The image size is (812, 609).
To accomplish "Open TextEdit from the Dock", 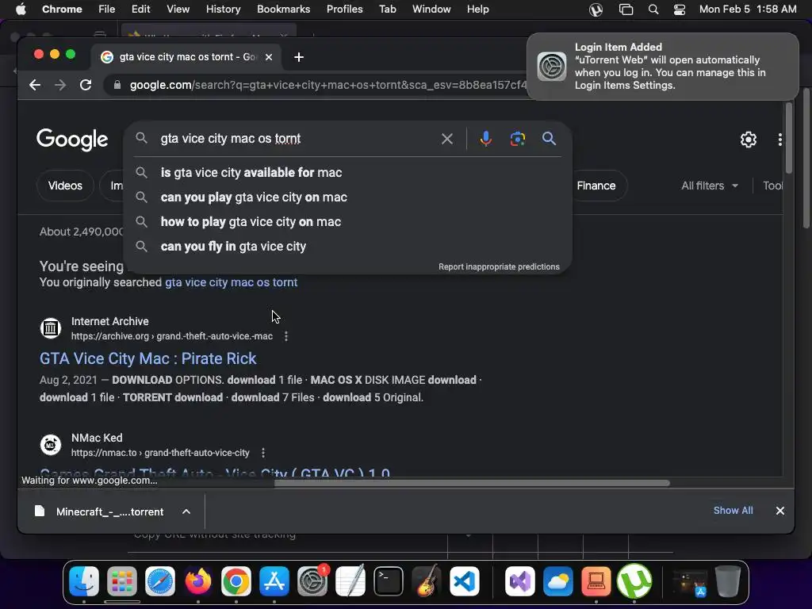I will coord(350,581).
